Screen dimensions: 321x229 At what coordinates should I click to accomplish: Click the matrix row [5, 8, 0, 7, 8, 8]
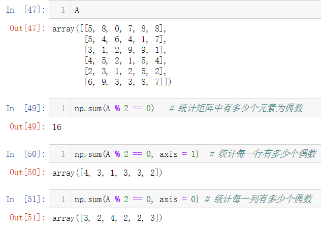(123, 29)
